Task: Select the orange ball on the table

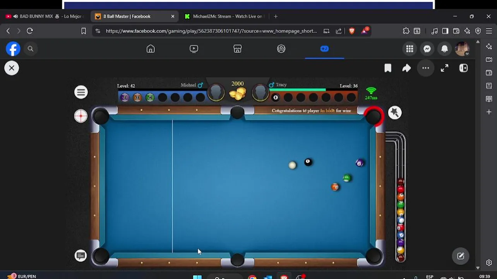Action: pyautogui.click(x=335, y=187)
